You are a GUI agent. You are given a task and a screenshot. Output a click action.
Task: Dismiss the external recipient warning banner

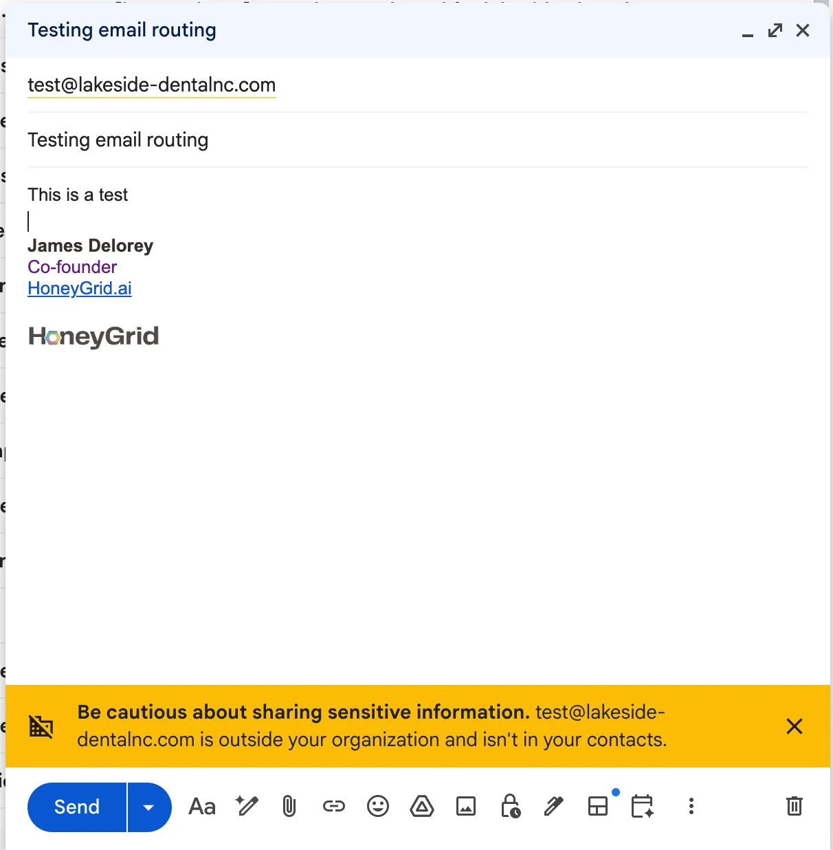[x=794, y=726]
